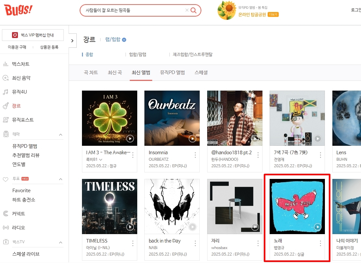361x263 pixels.
Task: Open 벅스차트 in the sidebar
Action: coord(21,64)
